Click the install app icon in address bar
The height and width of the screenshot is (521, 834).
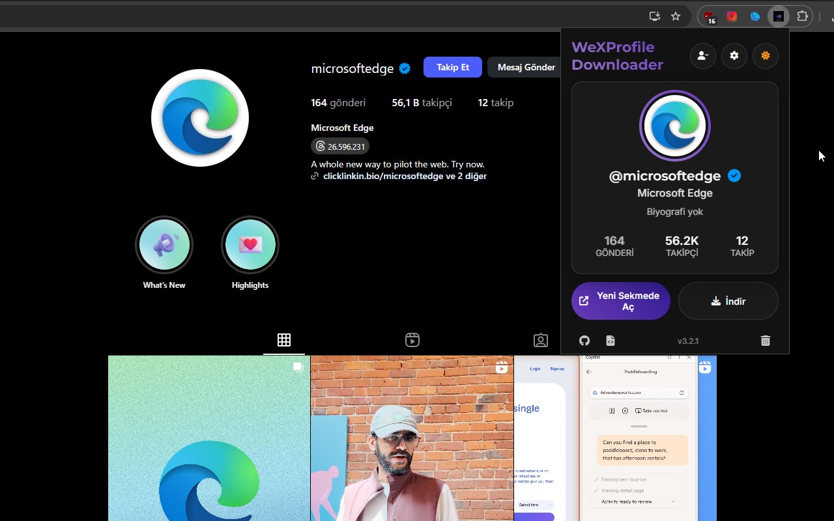click(x=655, y=16)
